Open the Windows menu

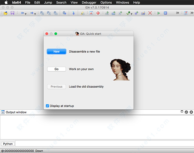[x=123, y=3]
